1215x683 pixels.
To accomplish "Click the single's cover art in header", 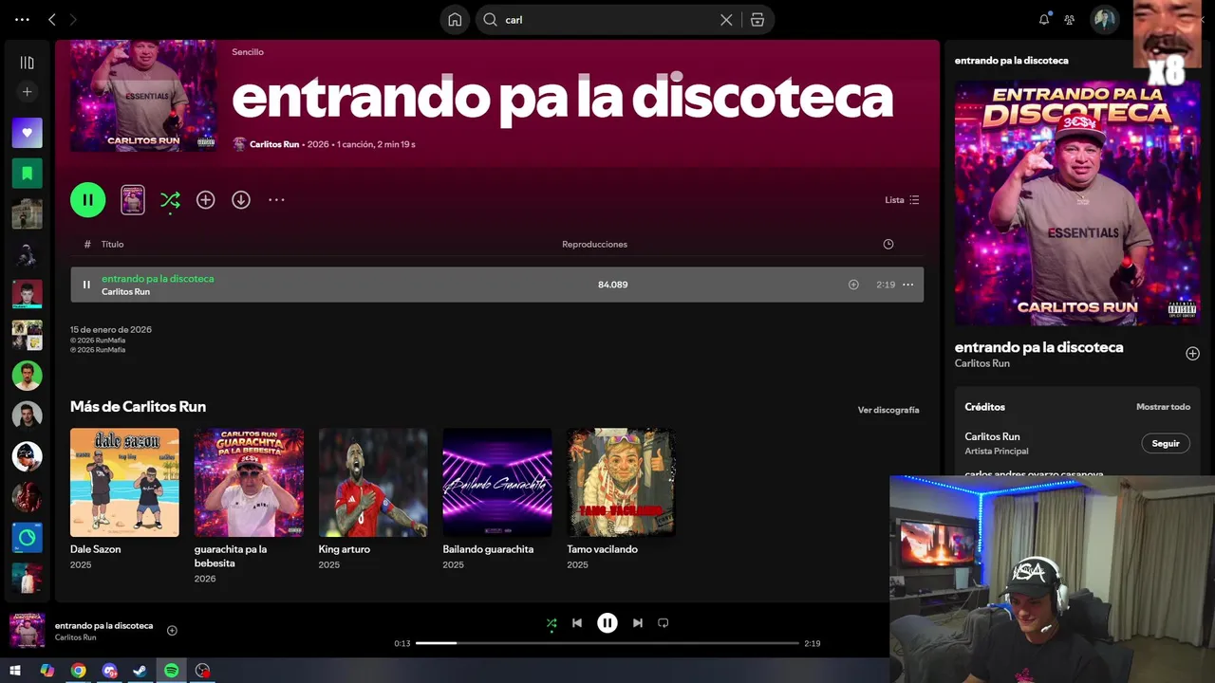I will pos(143,96).
